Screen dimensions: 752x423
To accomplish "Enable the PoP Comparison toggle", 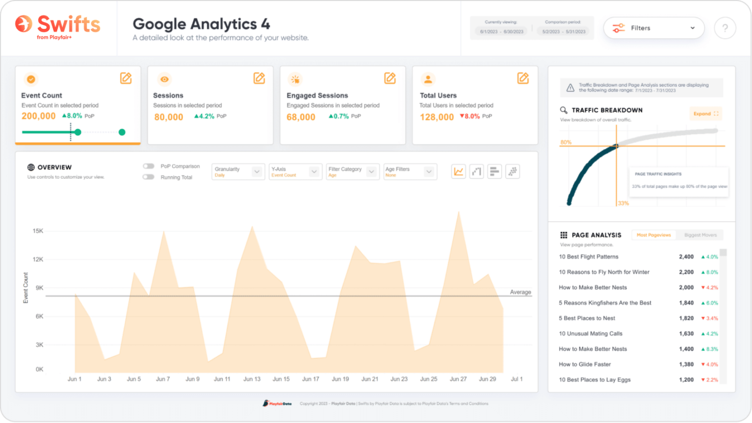I will coord(148,166).
